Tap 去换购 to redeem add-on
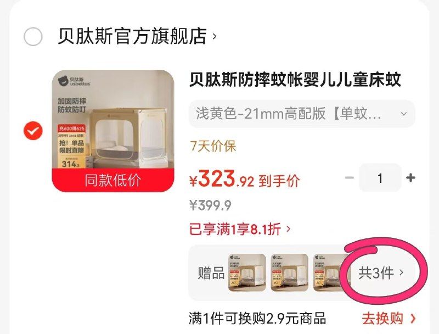Viewport: 439px width, 334px height. tap(389, 318)
